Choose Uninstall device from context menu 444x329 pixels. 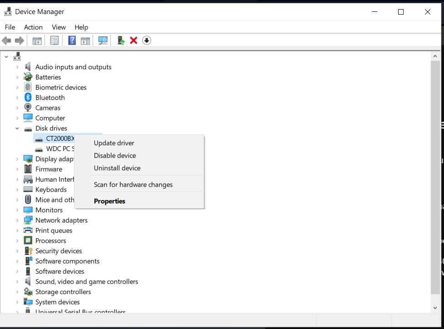point(139,168)
